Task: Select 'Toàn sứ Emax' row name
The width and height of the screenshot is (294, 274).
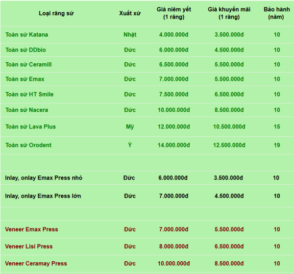Action: pyautogui.click(x=25, y=79)
